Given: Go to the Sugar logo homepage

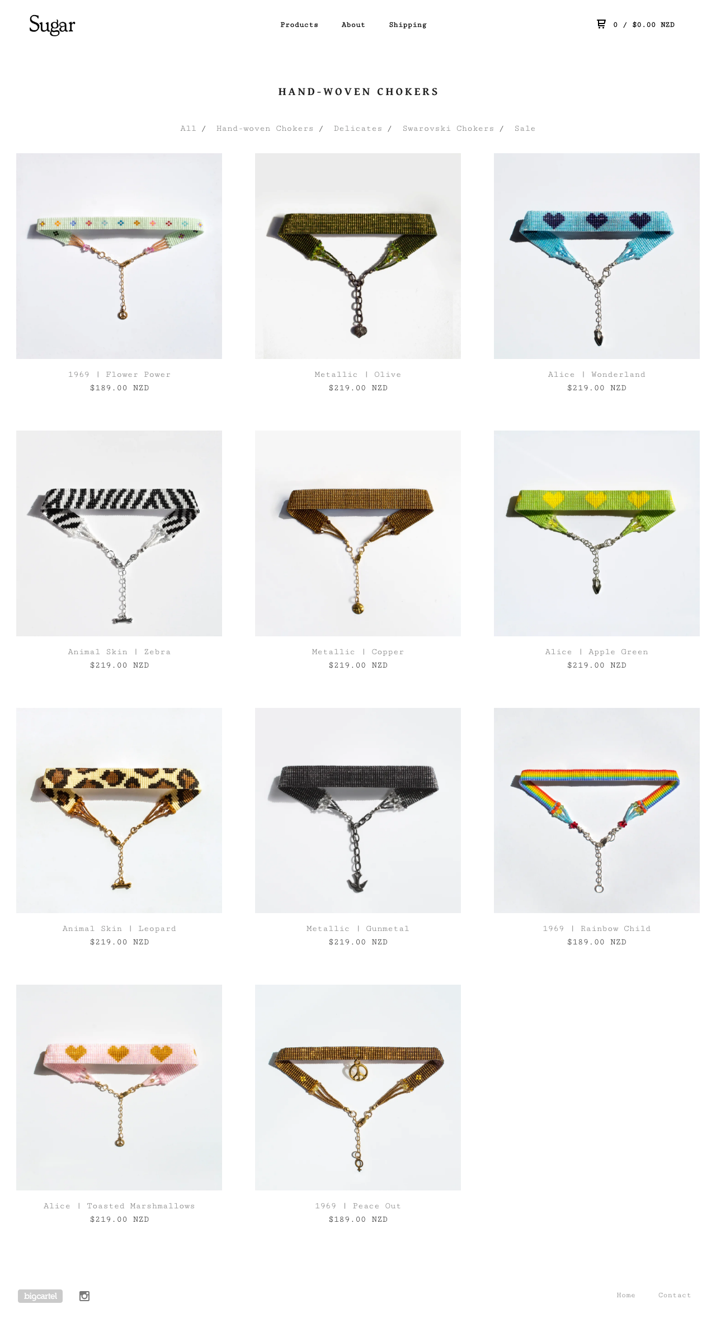Looking at the screenshot, I should 52,25.
